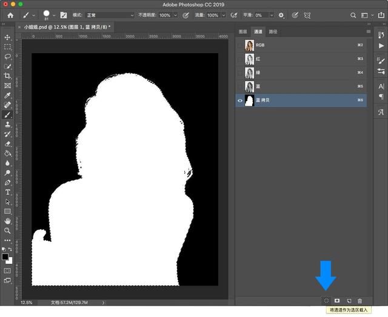Viewport: 388px width, 317px height.
Task: Swap foreground and background colors
Action: pyautogui.click(x=10, y=249)
